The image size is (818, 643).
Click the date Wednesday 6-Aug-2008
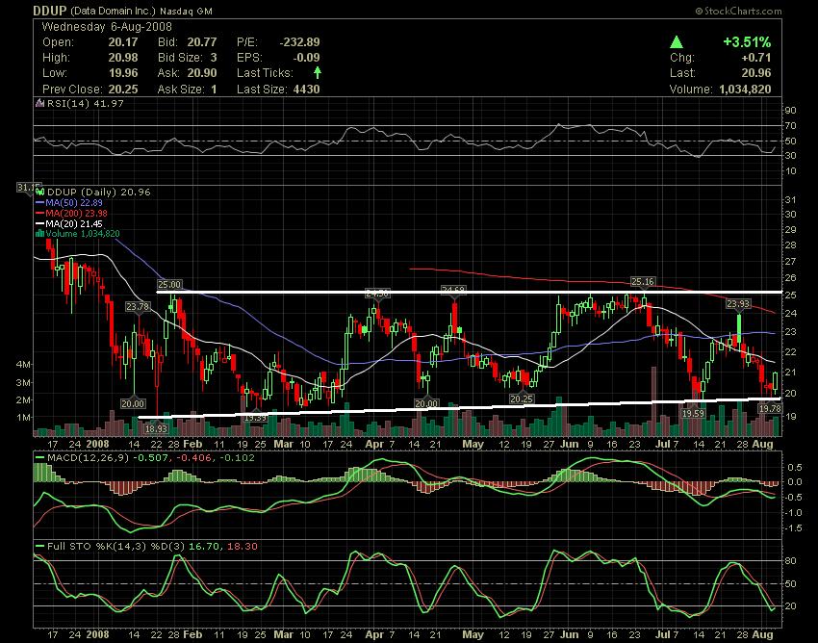click(x=107, y=27)
